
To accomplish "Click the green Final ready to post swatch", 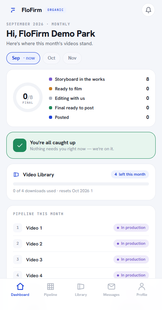I will (x=50, y=108).
